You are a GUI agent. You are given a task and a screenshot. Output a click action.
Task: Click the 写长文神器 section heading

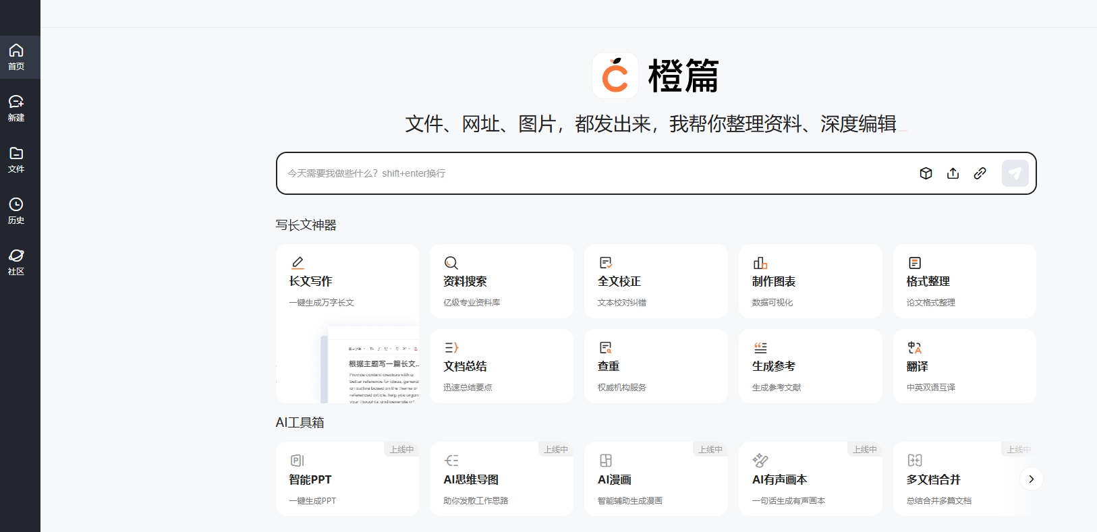pyautogui.click(x=306, y=225)
